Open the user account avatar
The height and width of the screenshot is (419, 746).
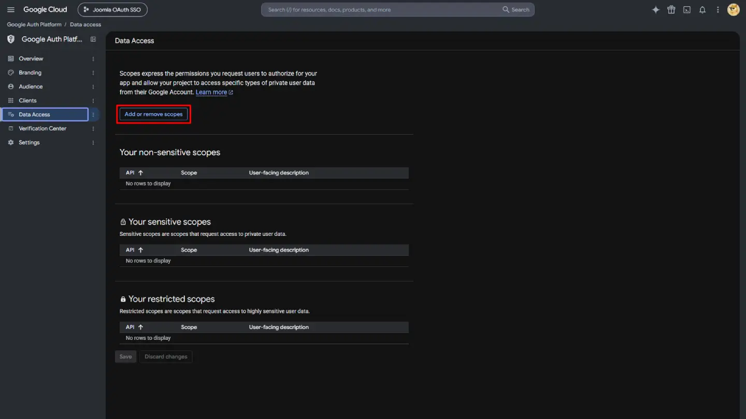(x=734, y=10)
